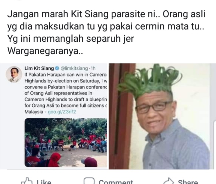Click the Share button label

tap(188, 182)
